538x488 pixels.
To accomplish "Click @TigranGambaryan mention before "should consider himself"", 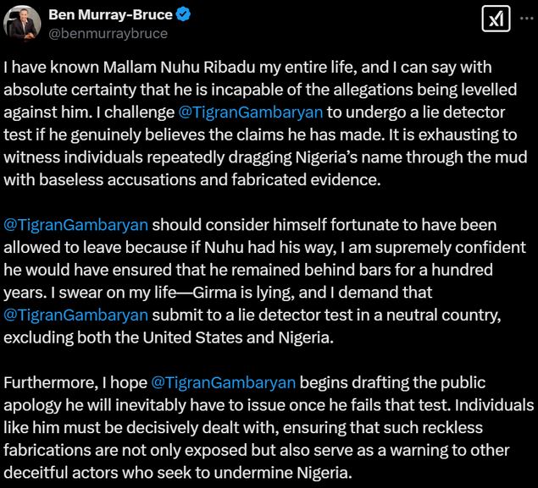I will (x=77, y=225).
